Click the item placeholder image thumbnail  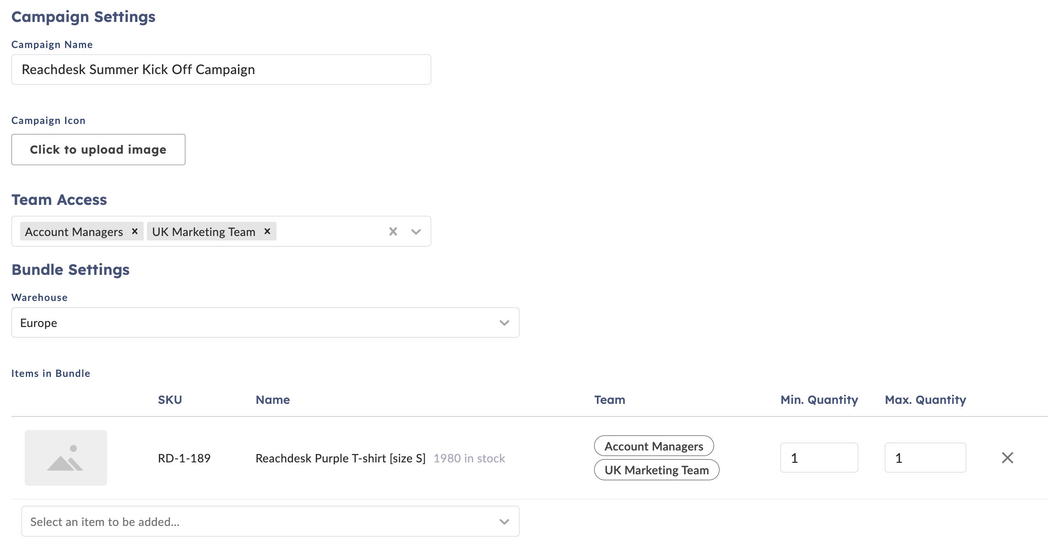point(66,458)
